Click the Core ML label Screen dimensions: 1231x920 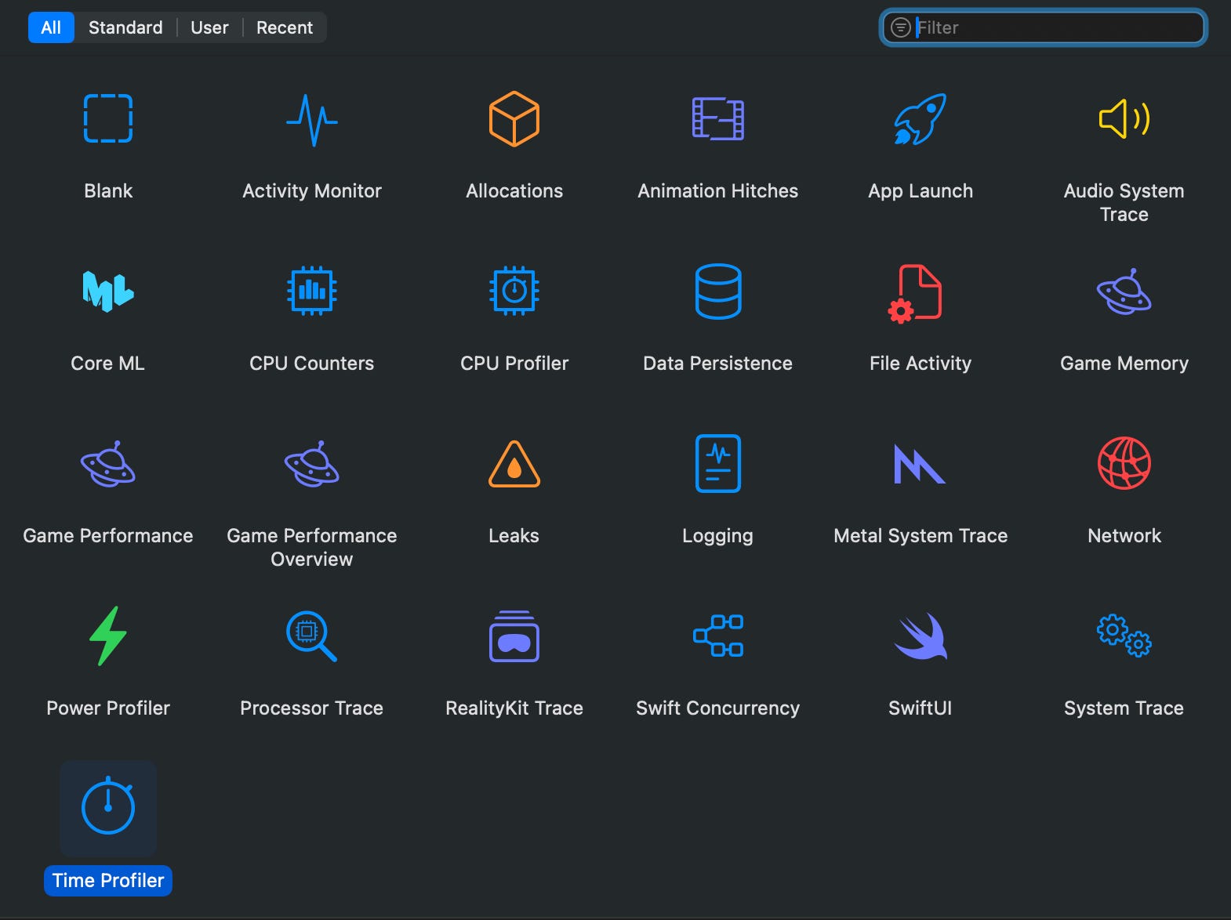(x=108, y=363)
